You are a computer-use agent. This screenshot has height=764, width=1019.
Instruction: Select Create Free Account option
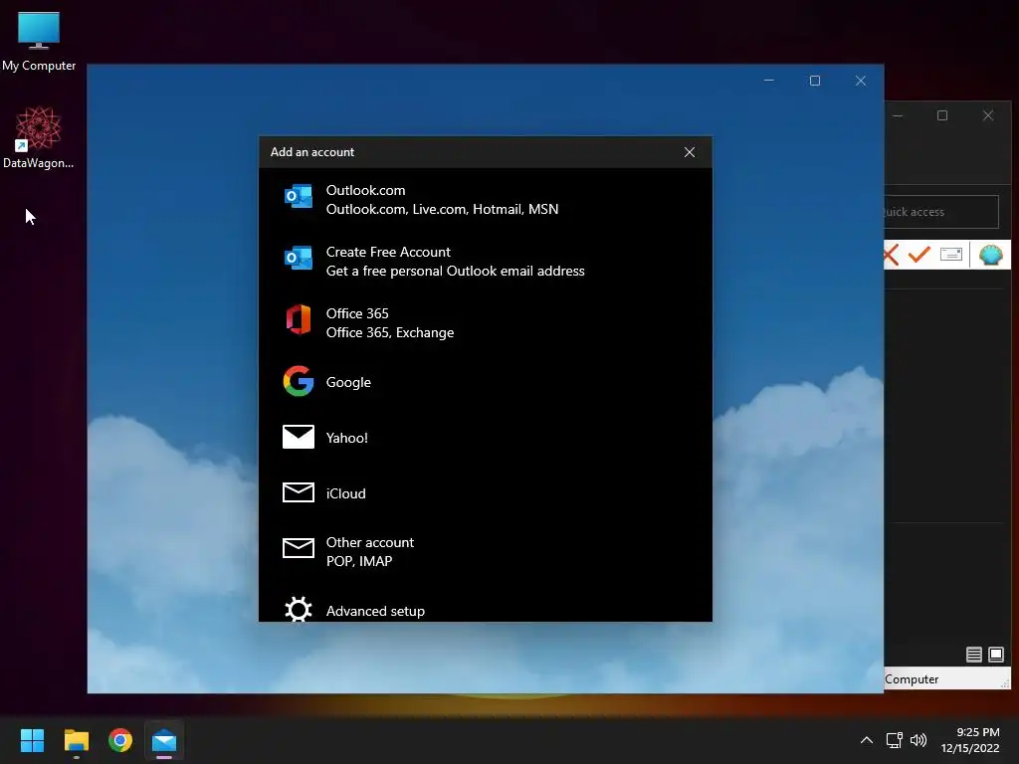486,262
